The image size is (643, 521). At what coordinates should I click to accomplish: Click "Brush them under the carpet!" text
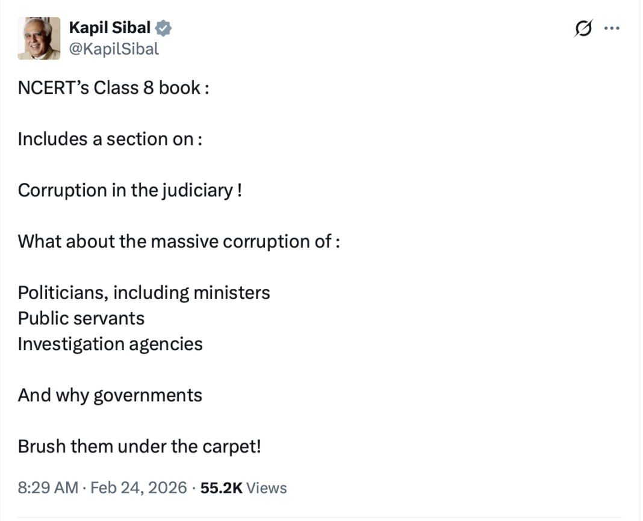pos(139,446)
